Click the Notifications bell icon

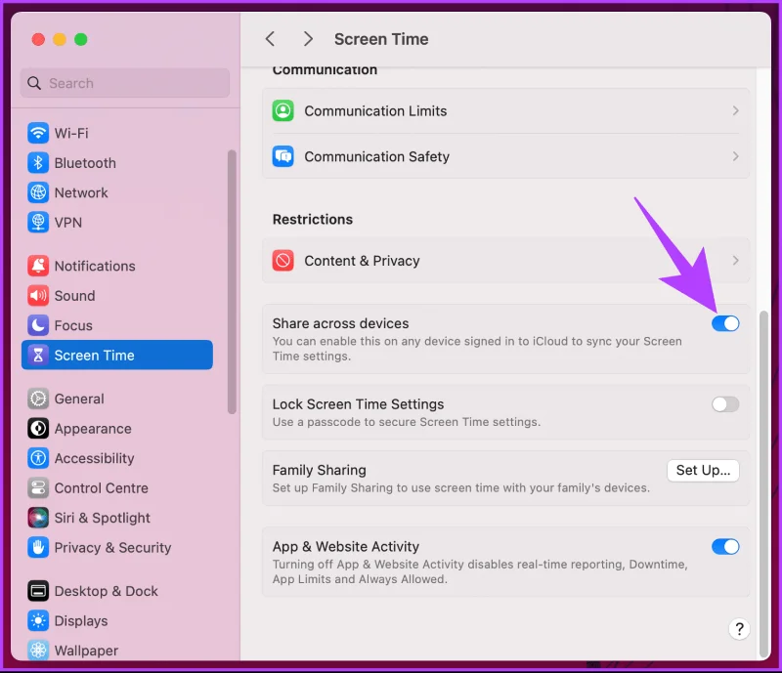coord(38,266)
